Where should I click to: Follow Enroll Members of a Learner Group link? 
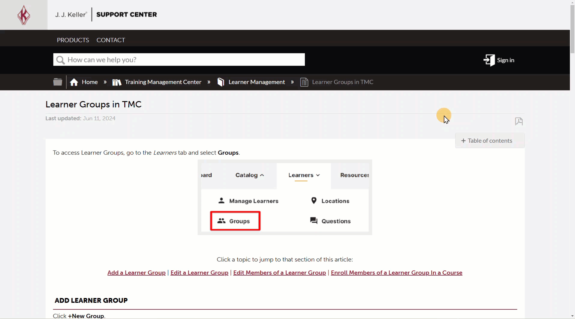point(396,273)
